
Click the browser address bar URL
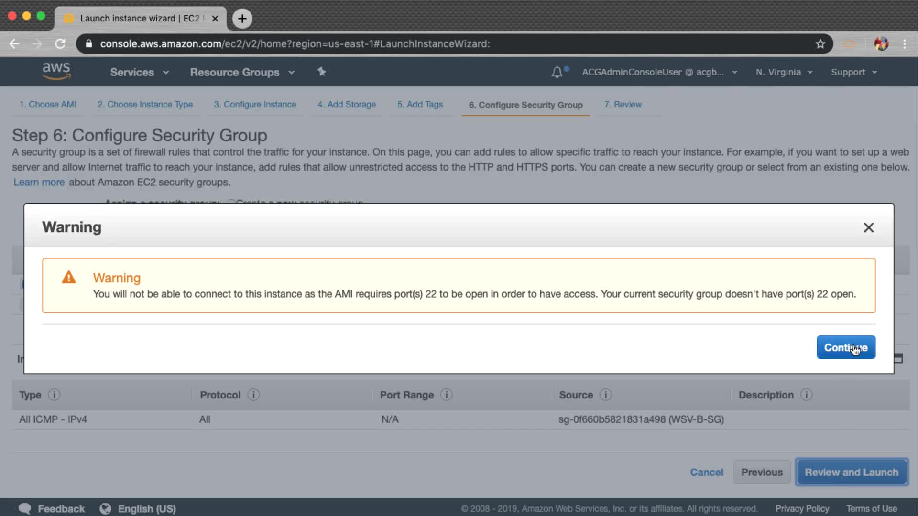pos(295,44)
